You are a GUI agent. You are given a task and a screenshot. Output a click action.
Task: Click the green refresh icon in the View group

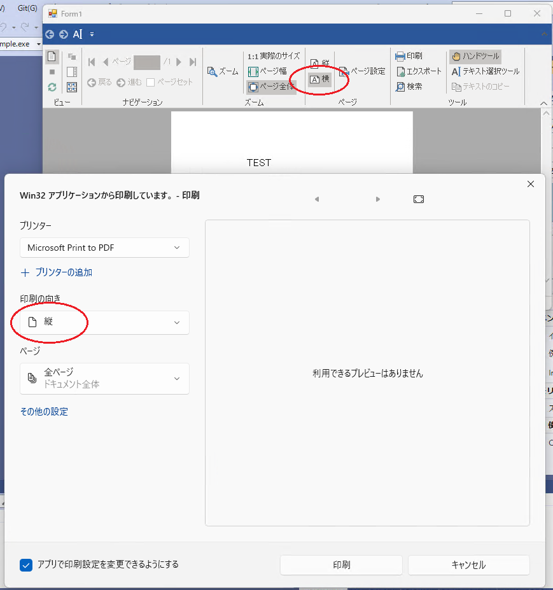click(52, 87)
